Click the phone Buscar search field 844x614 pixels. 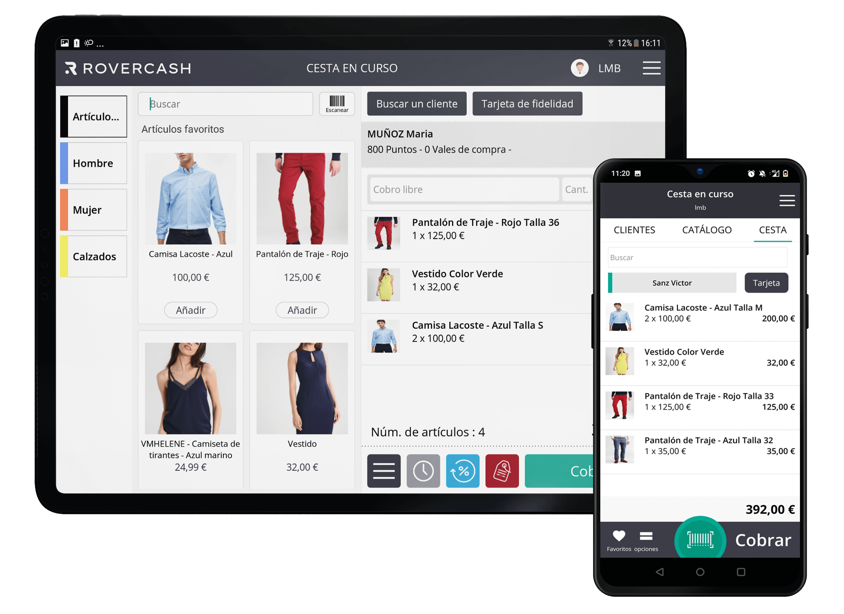(697, 257)
